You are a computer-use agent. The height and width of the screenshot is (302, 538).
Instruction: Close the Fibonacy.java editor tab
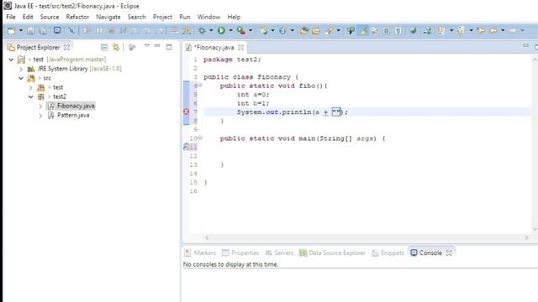point(241,47)
